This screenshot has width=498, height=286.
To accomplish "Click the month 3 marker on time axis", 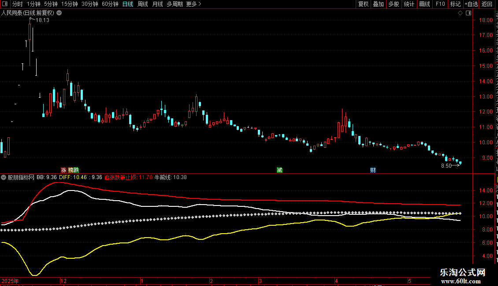I will pos(260,281).
